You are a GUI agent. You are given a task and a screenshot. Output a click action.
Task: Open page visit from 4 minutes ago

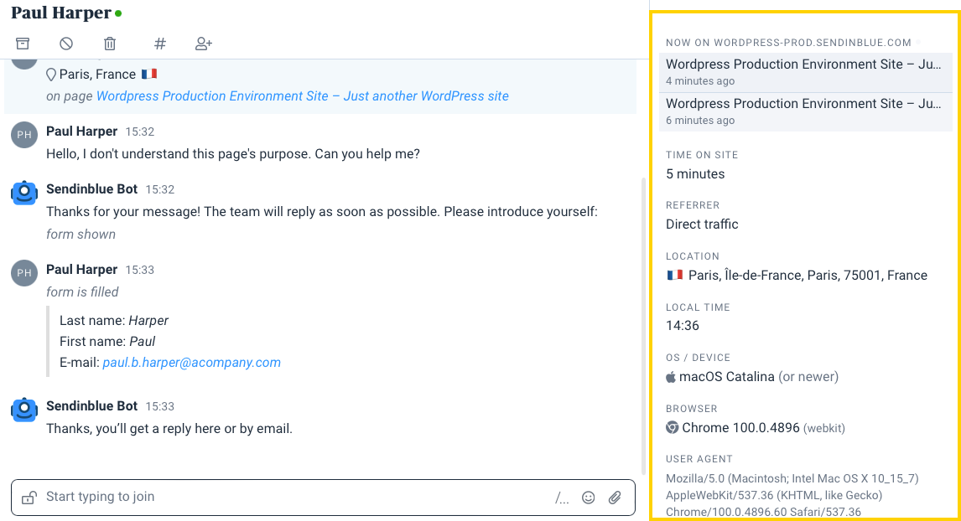[806, 72]
